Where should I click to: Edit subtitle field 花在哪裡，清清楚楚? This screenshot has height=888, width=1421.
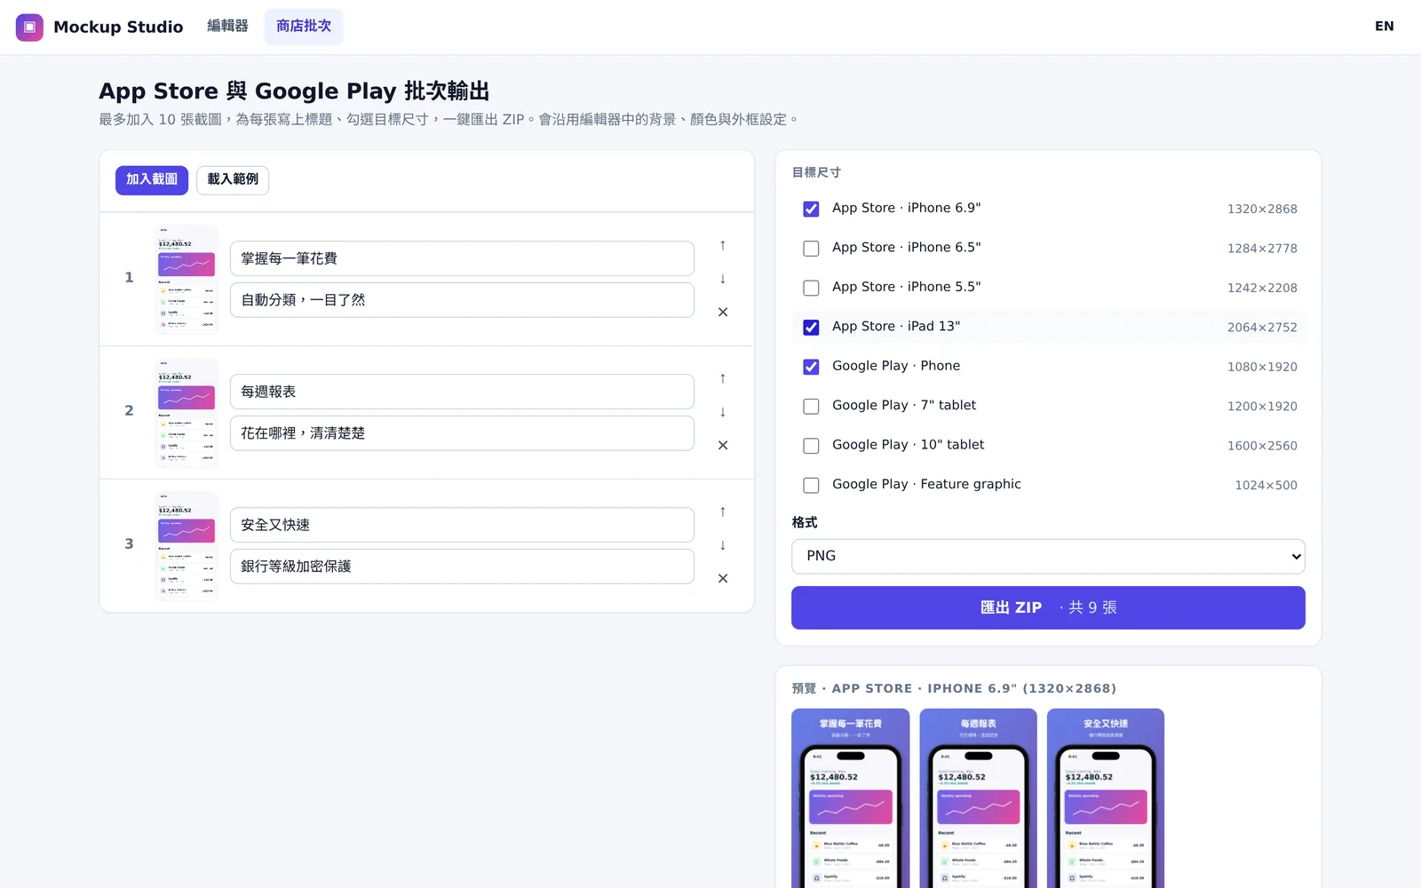click(x=462, y=433)
